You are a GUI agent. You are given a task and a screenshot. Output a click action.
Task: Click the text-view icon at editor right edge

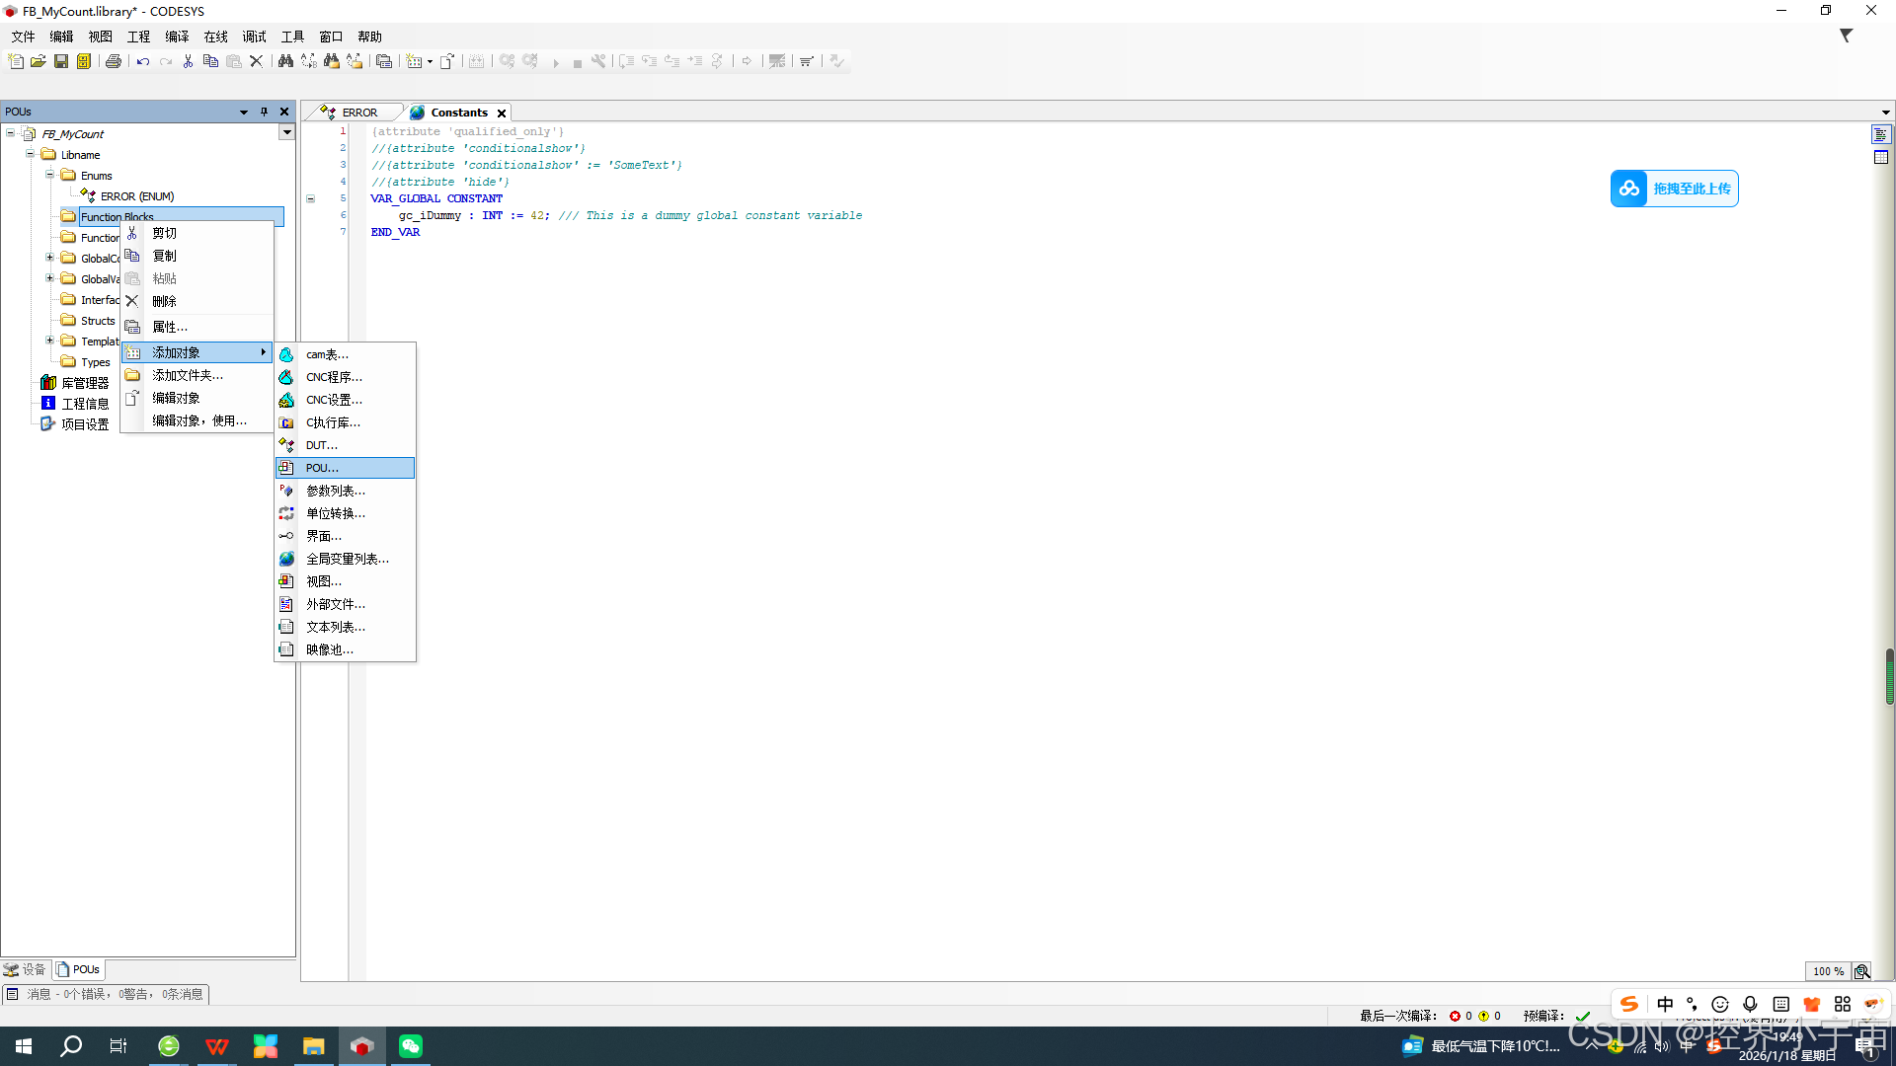click(x=1880, y=134)
